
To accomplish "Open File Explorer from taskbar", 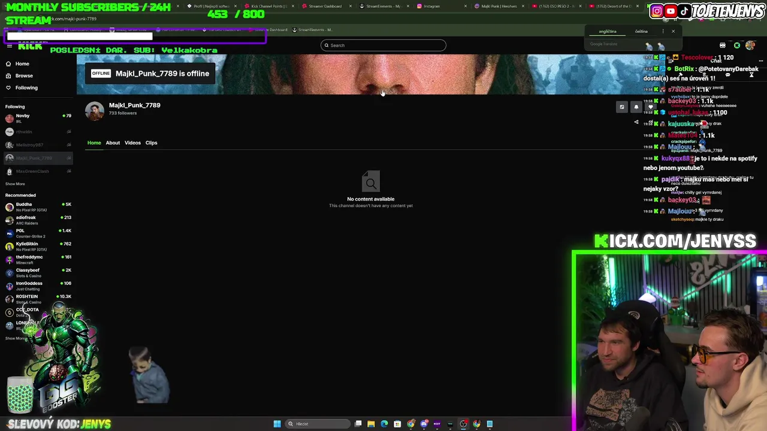I will point(371,424).
